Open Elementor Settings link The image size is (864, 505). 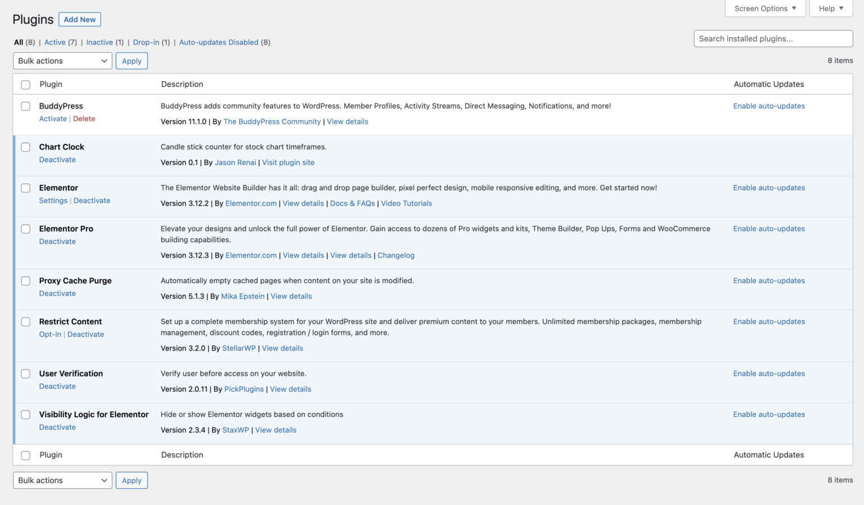53,201
